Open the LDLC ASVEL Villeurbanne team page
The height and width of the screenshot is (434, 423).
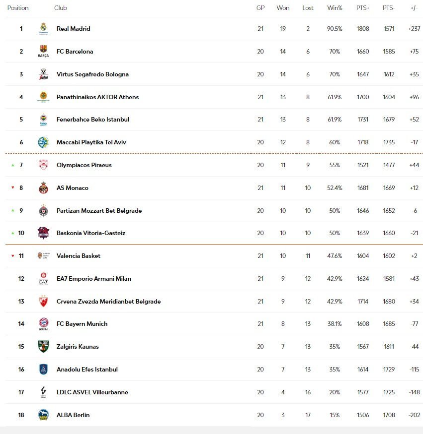[92, 392]
